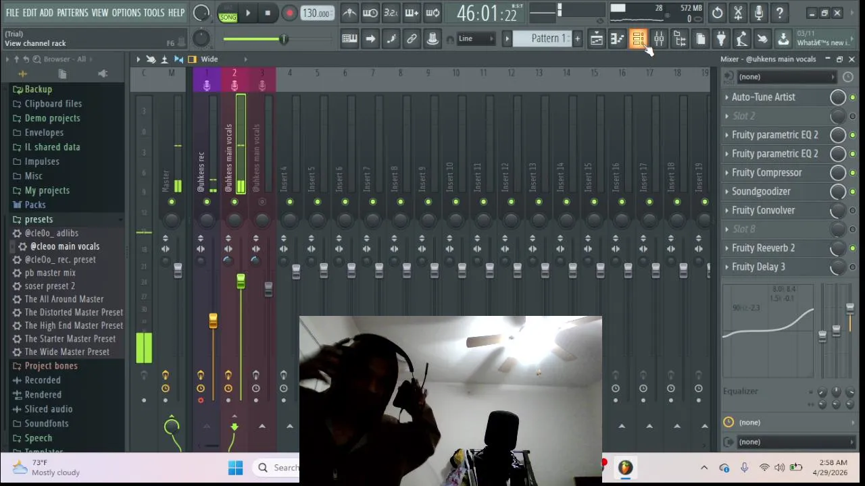Viewport: 865px width, 486px height.
Task: Toggle Fruity Convolver enable LED
Action: [x=852, y=211]
